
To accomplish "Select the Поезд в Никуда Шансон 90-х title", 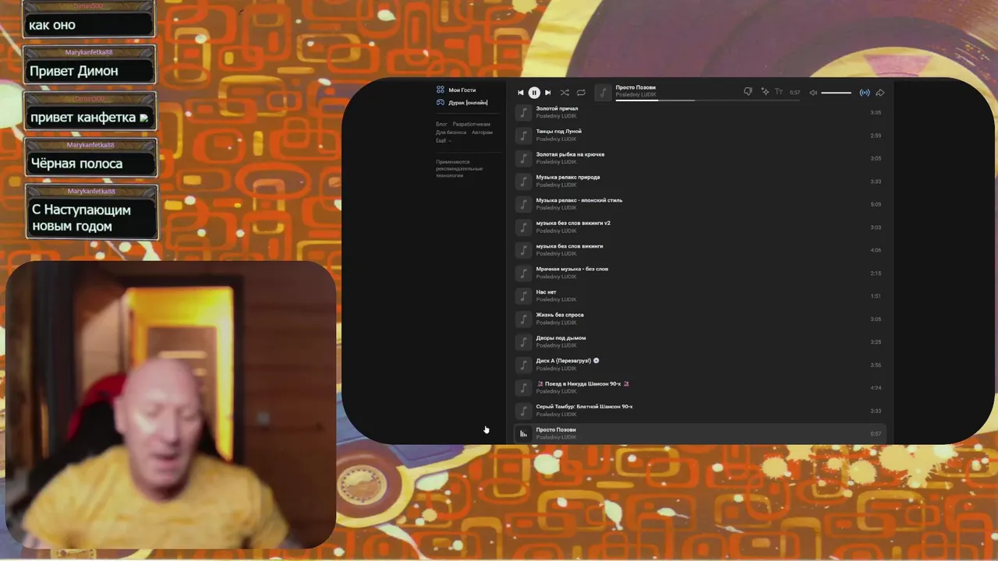I will pyautogui.click(x=582, y=384).
